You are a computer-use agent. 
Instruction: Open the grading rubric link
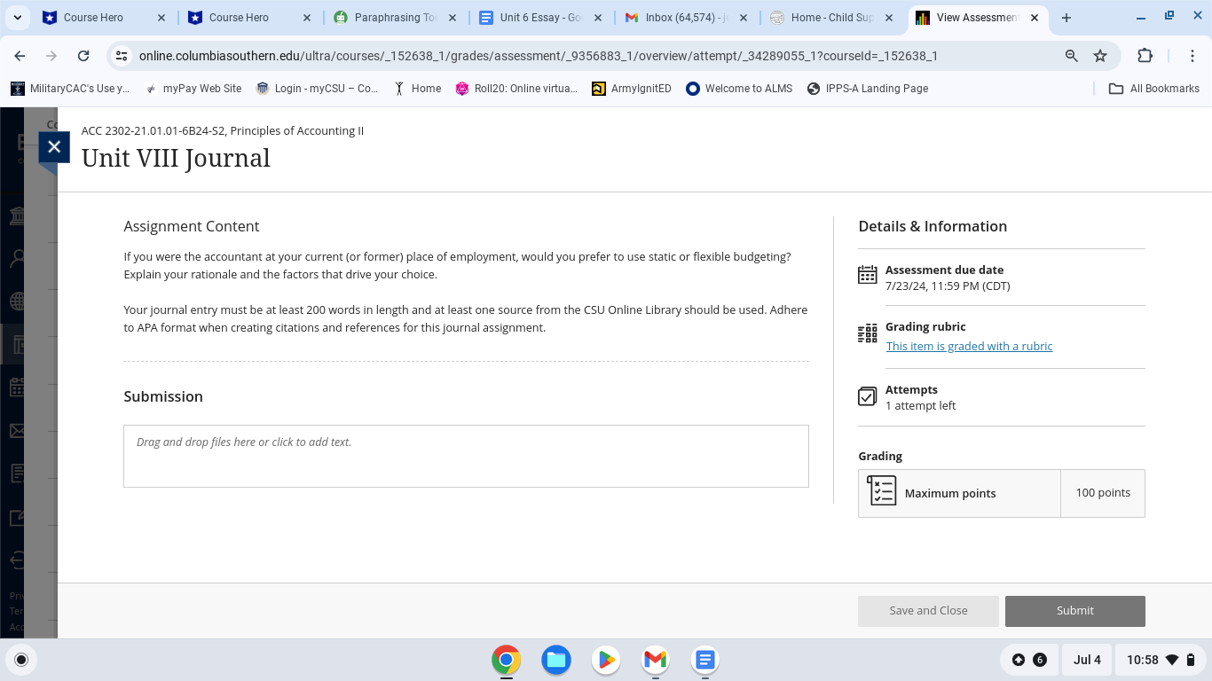click(x=969, y=347)
